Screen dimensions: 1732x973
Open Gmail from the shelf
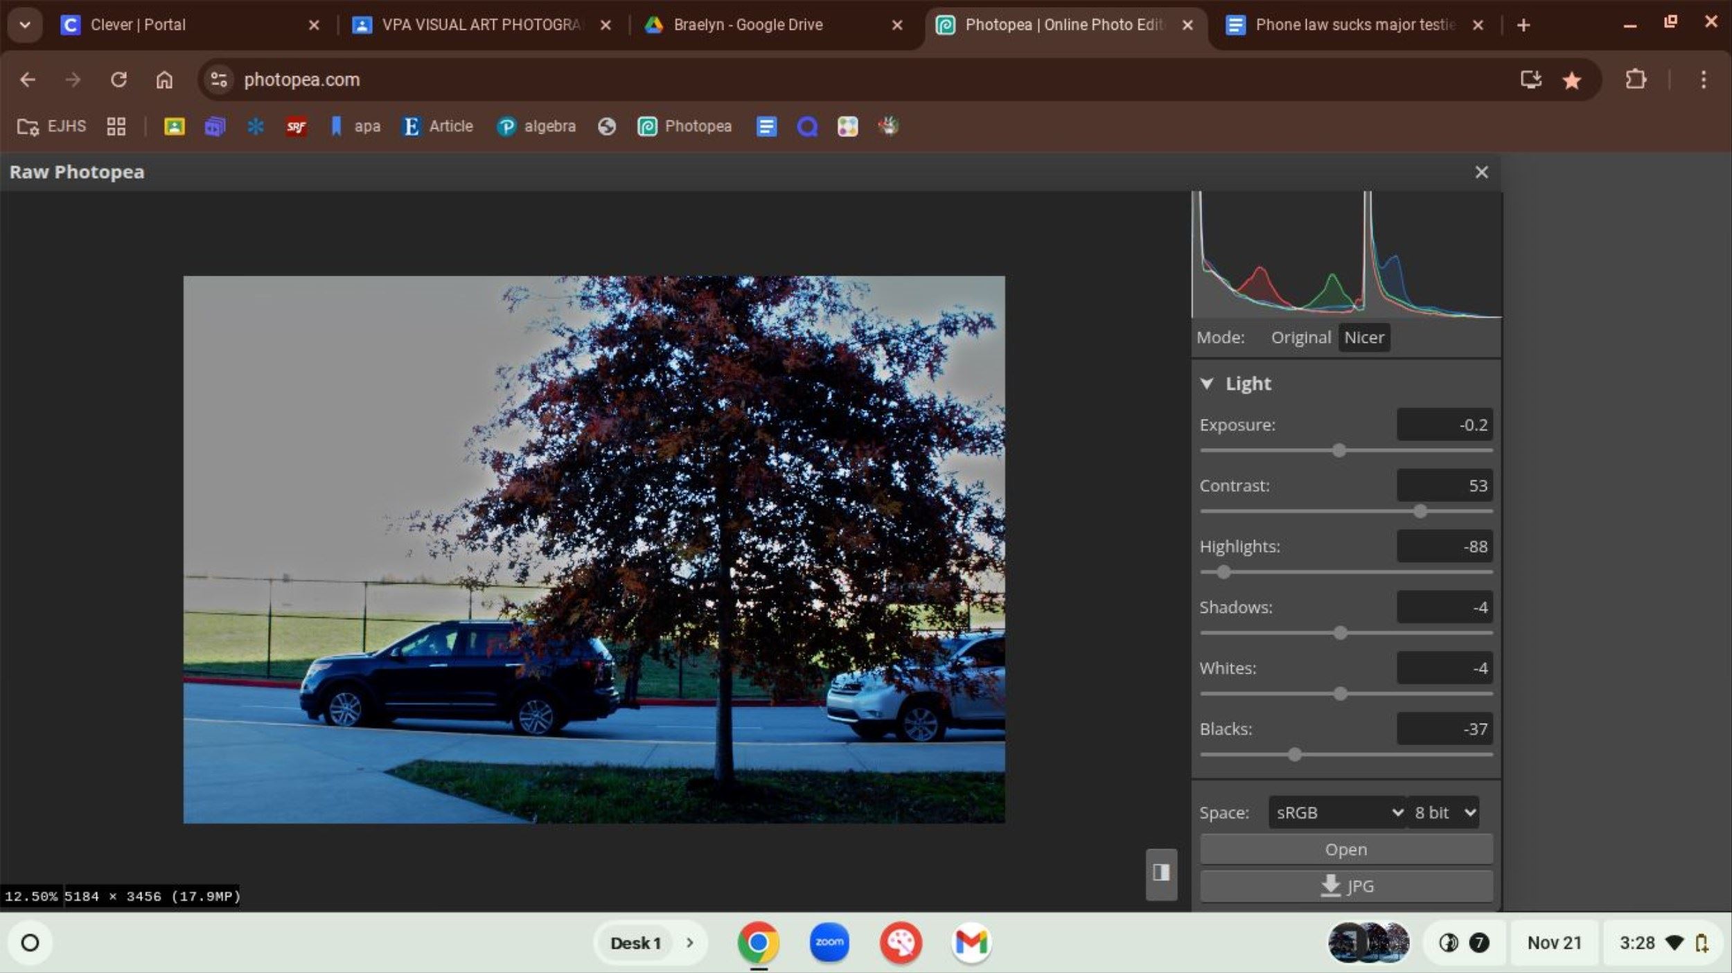coord(971,942)
